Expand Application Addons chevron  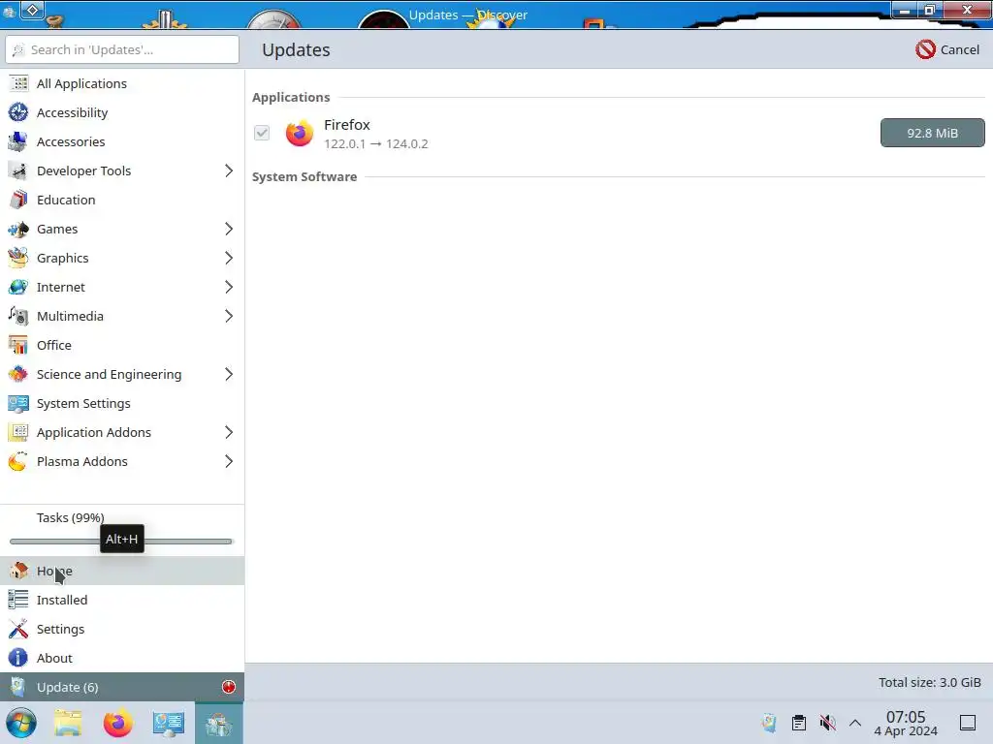point(229,433)
